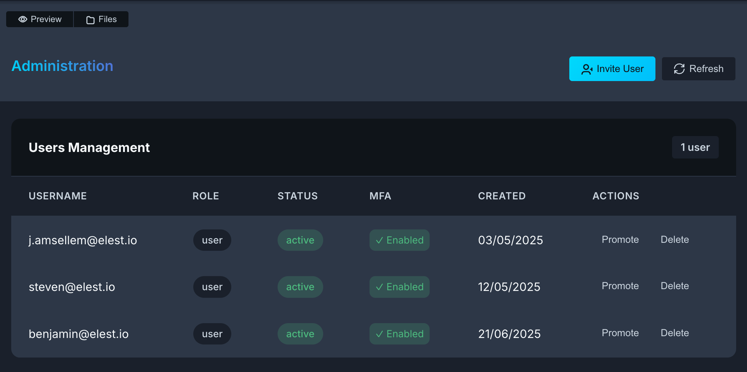Viewport: 747px width, 372px height.
Task: Delete user benjamin@elest.io
Action: (x=674, y=333)
